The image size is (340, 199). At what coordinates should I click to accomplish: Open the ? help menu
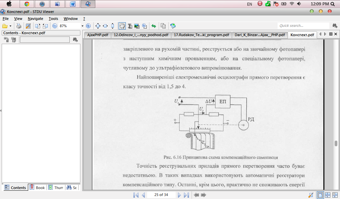(x=84, y=19)
